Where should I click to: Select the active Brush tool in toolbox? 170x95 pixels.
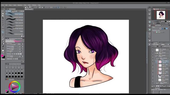3,32
